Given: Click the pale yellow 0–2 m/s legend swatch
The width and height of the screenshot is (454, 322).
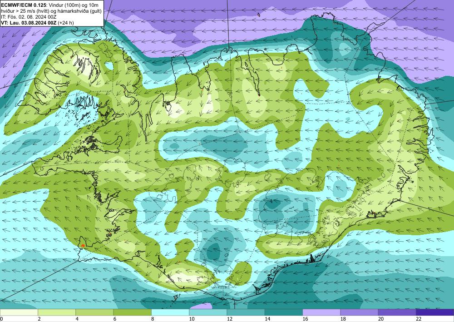Looking at the screenshot, I should 19,312.
